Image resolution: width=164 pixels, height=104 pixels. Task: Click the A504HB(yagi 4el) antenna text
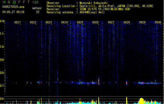(92, 12)
